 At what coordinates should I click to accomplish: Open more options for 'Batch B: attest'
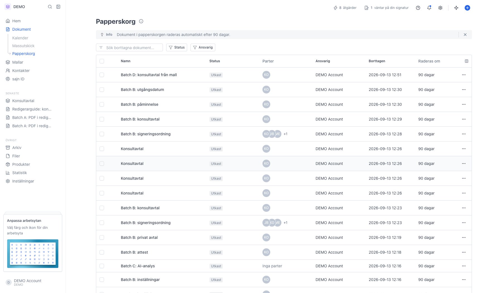coord(464,252)
